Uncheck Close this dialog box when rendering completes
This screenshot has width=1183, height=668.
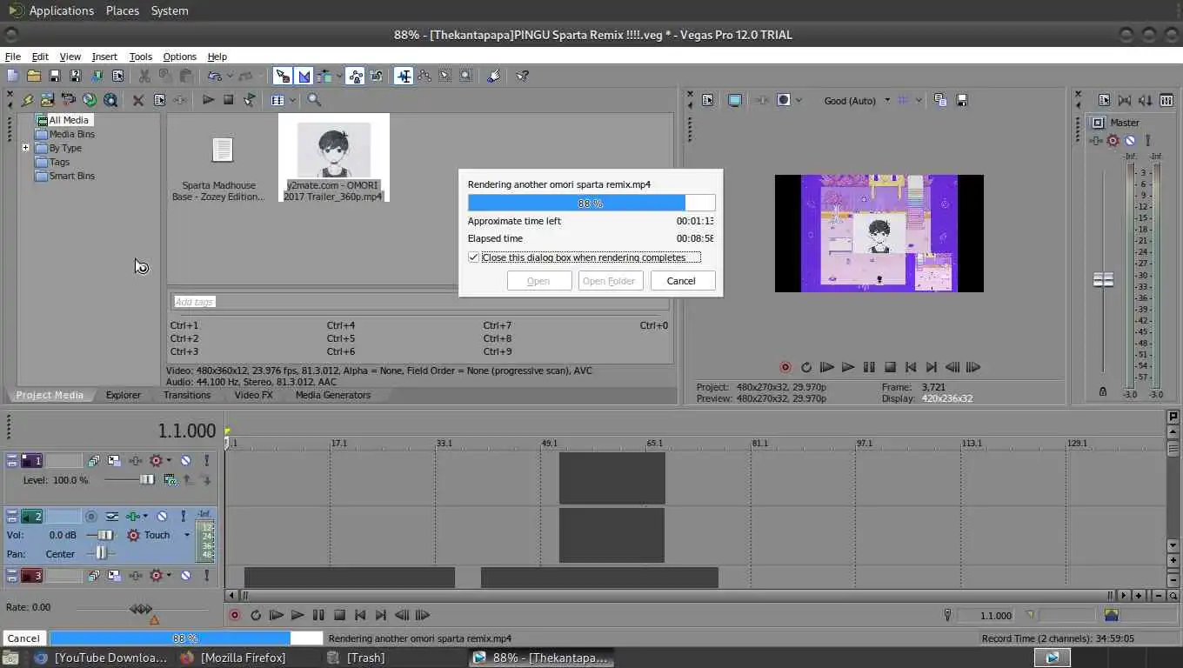(x=473, y=257)
